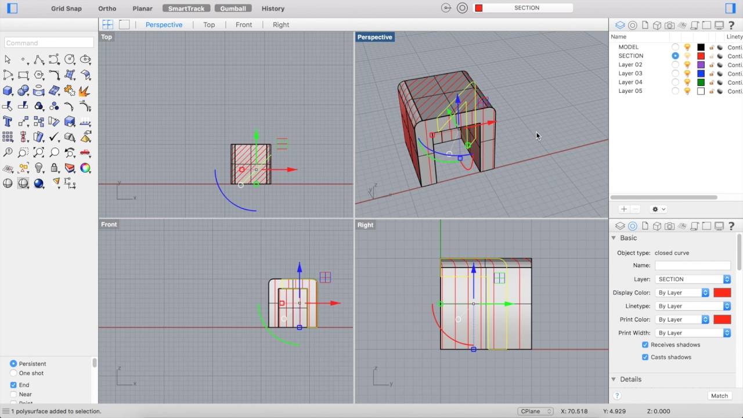Open camera icon in upper layers panel
The width and height of the screenshot is (743, 418).
[670, 25]
